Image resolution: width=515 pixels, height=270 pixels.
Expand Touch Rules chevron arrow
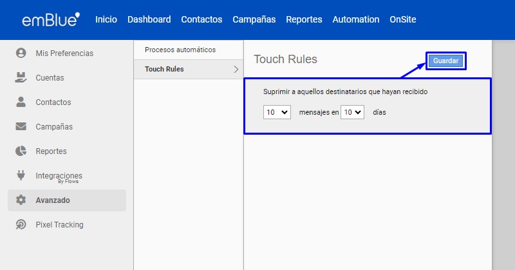pyautogui.click(x=236, y=69)
